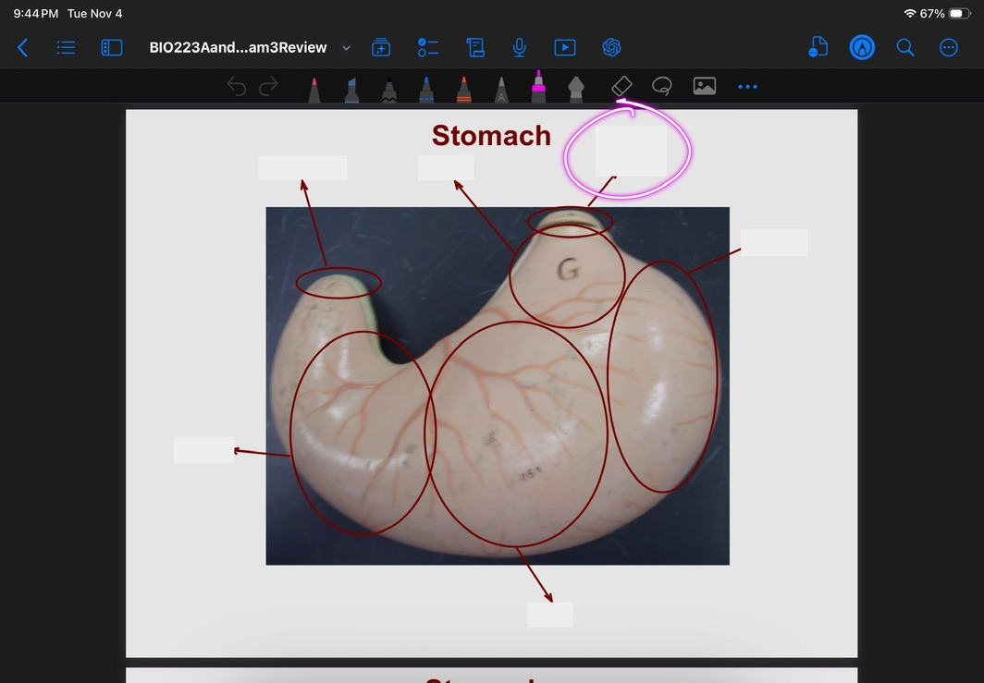Image resolution: width=984 pixels, height=683 pixels.
Task: Open the AI flashcards sparkle icon
Action: (x=381, y=48)
